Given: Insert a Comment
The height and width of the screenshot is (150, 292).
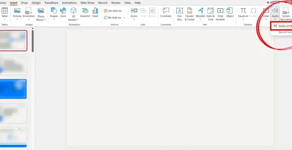Looking at the screenshot, I should click(166, 13).
